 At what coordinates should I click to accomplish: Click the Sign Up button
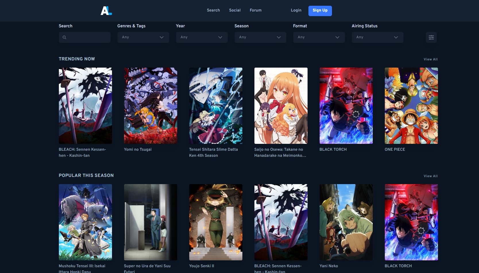pyautogui.click(x=320, y=11)
